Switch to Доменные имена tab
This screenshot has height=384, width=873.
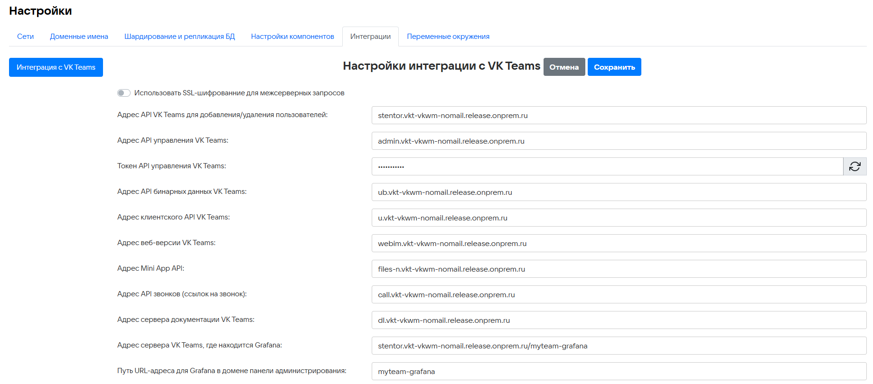(79, 37)
